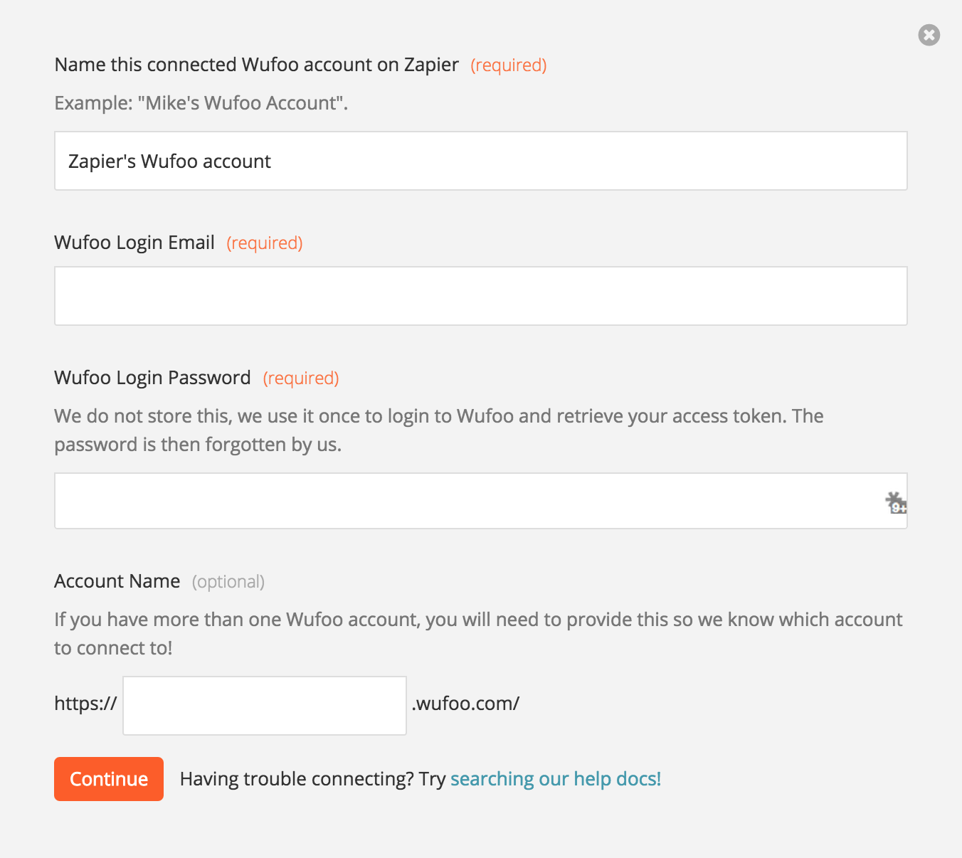Click the (required) tag beside Login Email
The width and height of the screenshot is (962, 858).
(x=265, y=243)
